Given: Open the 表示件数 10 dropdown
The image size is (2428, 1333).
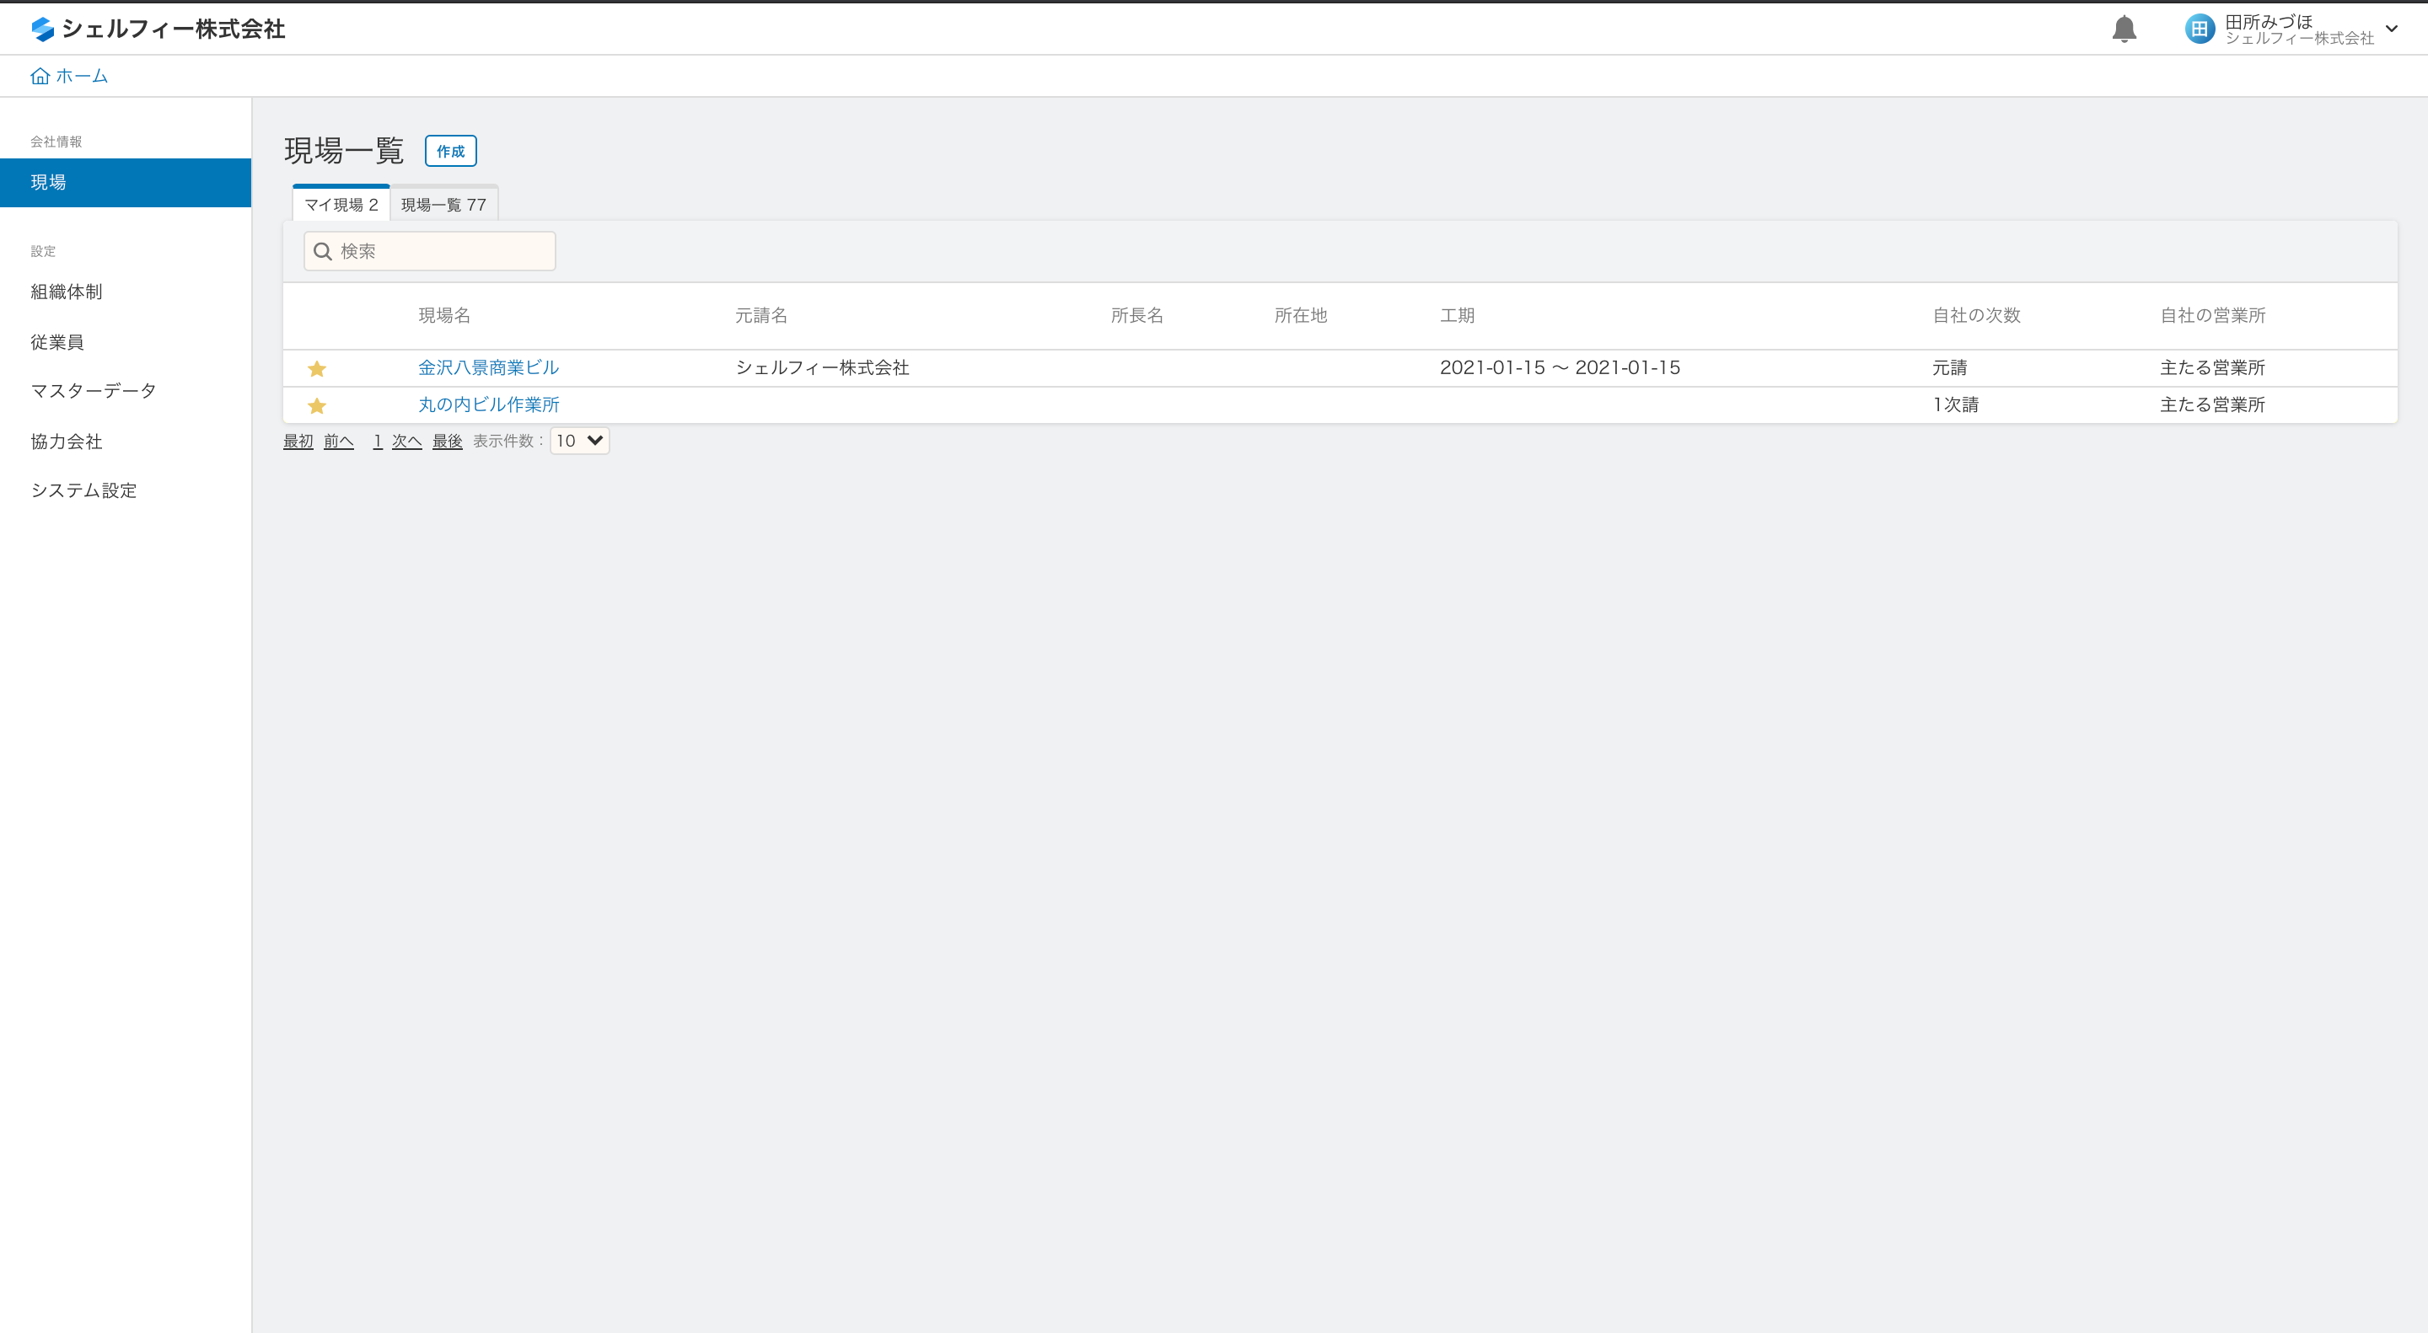Looking at the screenshot, I should pos(580,441).
